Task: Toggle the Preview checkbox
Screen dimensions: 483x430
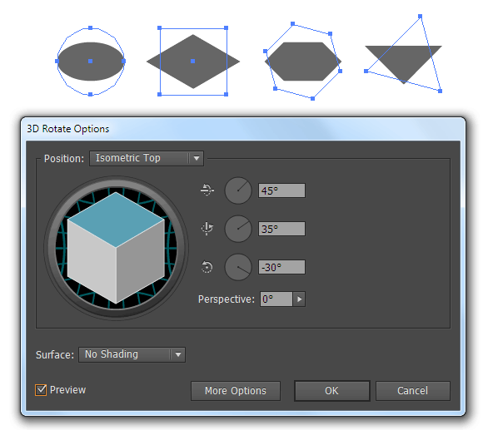Action: click(41, 390)
